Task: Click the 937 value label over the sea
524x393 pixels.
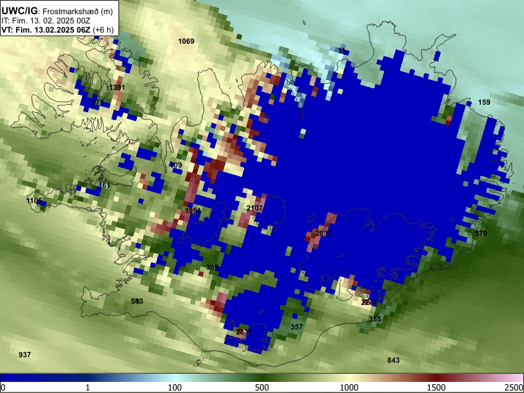Action: [25, 355]
